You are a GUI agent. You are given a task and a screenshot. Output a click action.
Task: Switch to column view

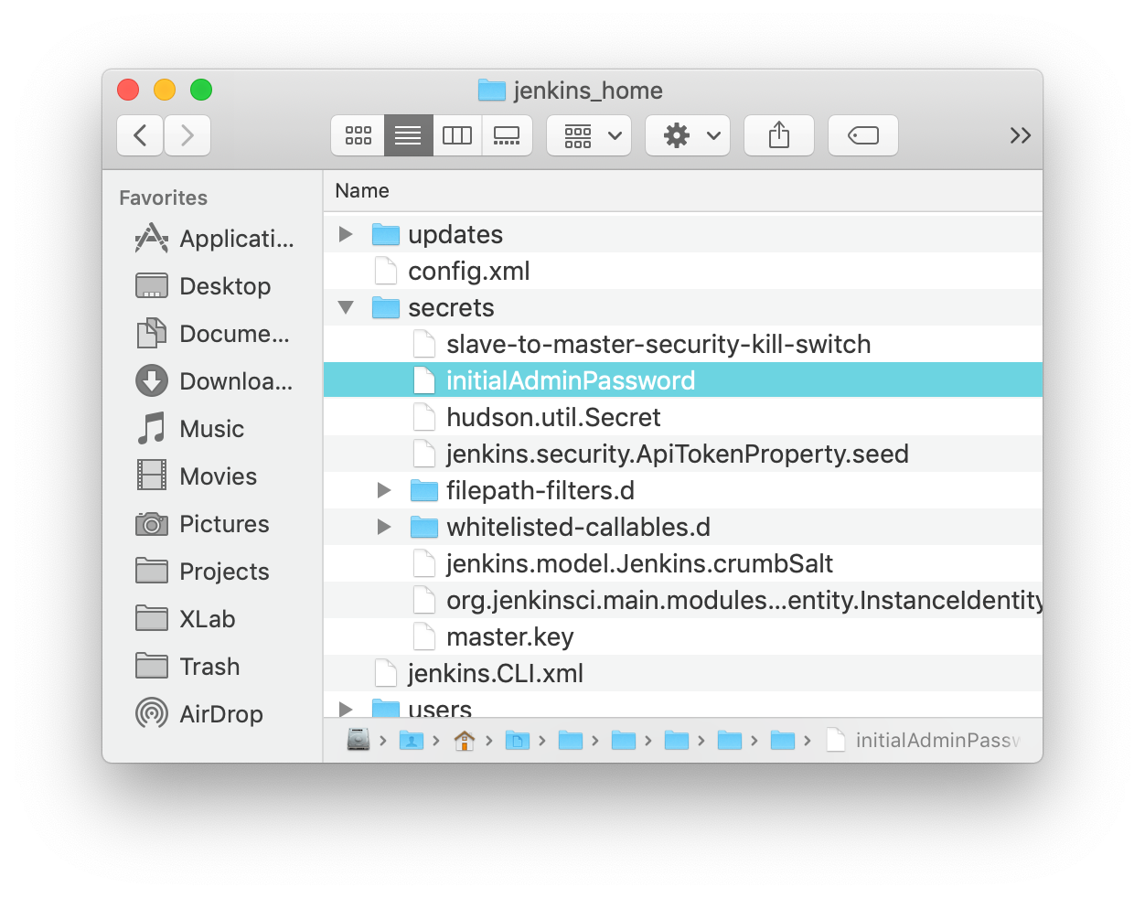[x=457, y=135]
